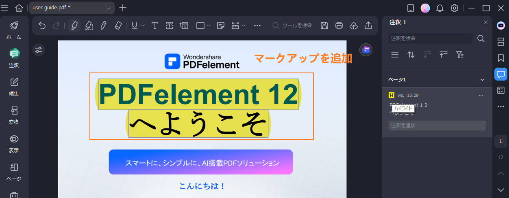The image size is (509, 198).
Task: Open the toolbar more options ellipsis
Action: (257, 26)
